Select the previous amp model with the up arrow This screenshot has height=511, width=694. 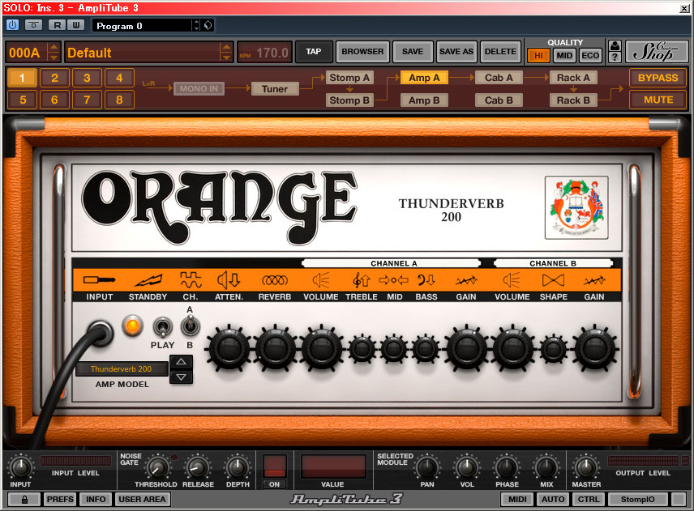(182, 362)
